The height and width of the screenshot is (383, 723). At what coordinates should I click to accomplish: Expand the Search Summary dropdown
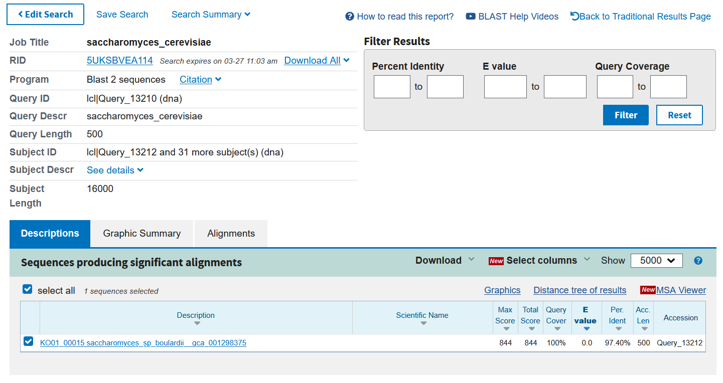[x=211, y=15]
